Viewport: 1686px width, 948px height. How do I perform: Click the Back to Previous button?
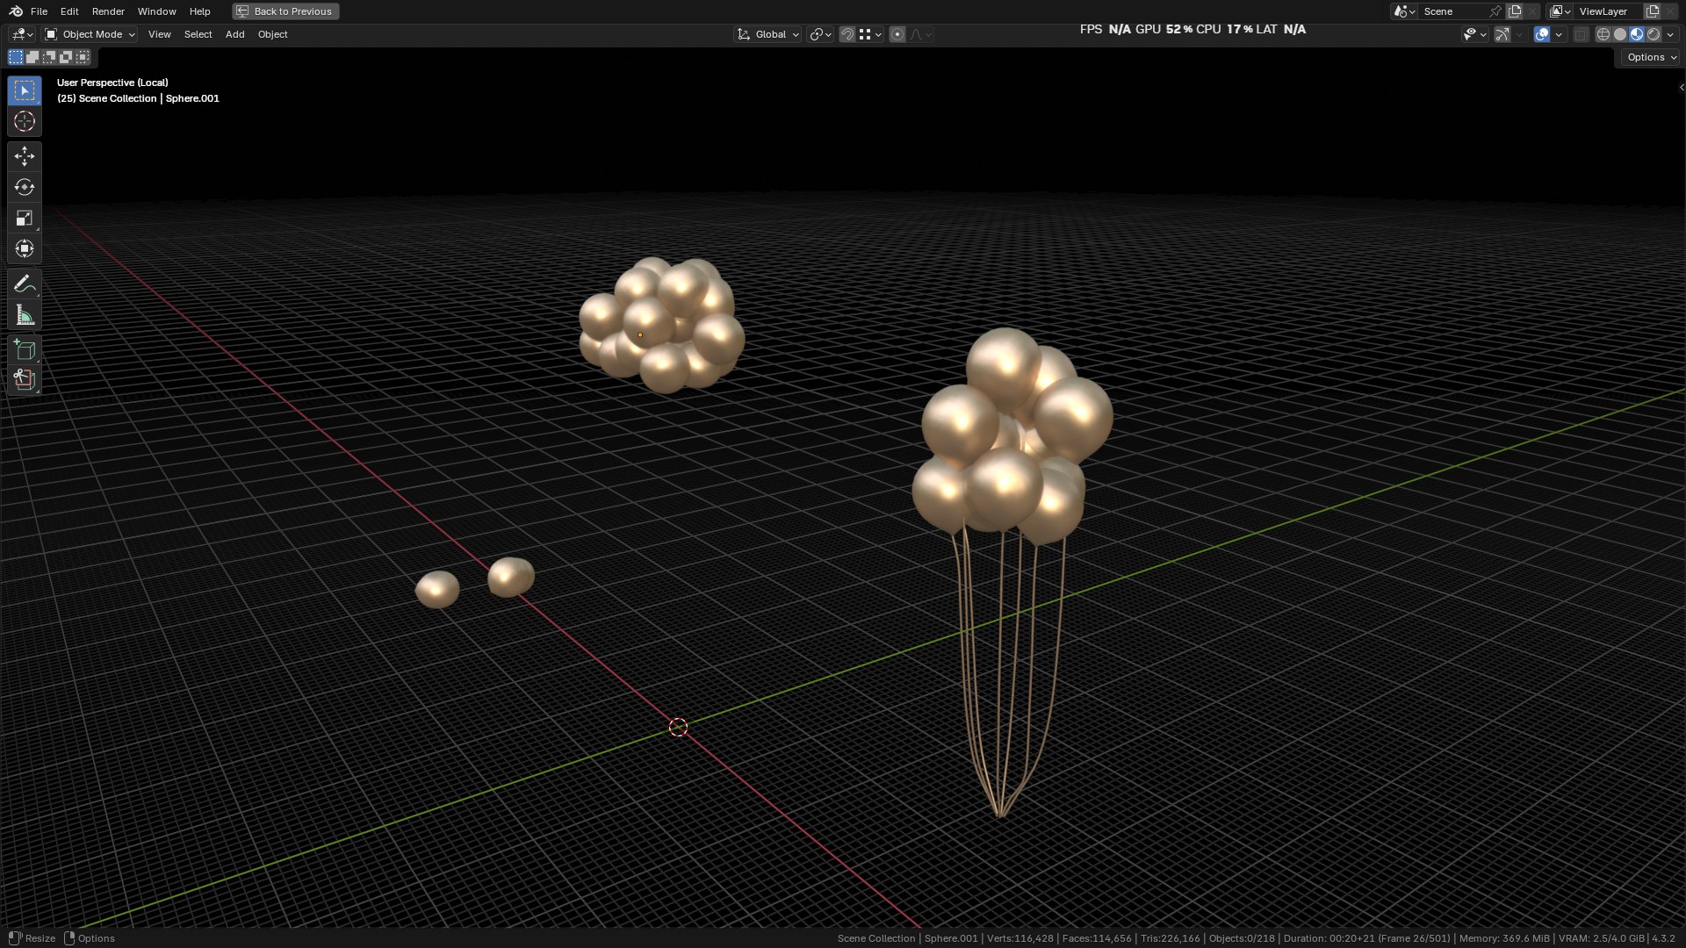(x=285, y=11)
